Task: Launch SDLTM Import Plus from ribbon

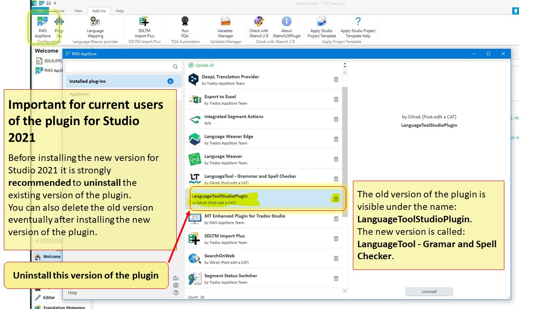Action: click(144, 26)
